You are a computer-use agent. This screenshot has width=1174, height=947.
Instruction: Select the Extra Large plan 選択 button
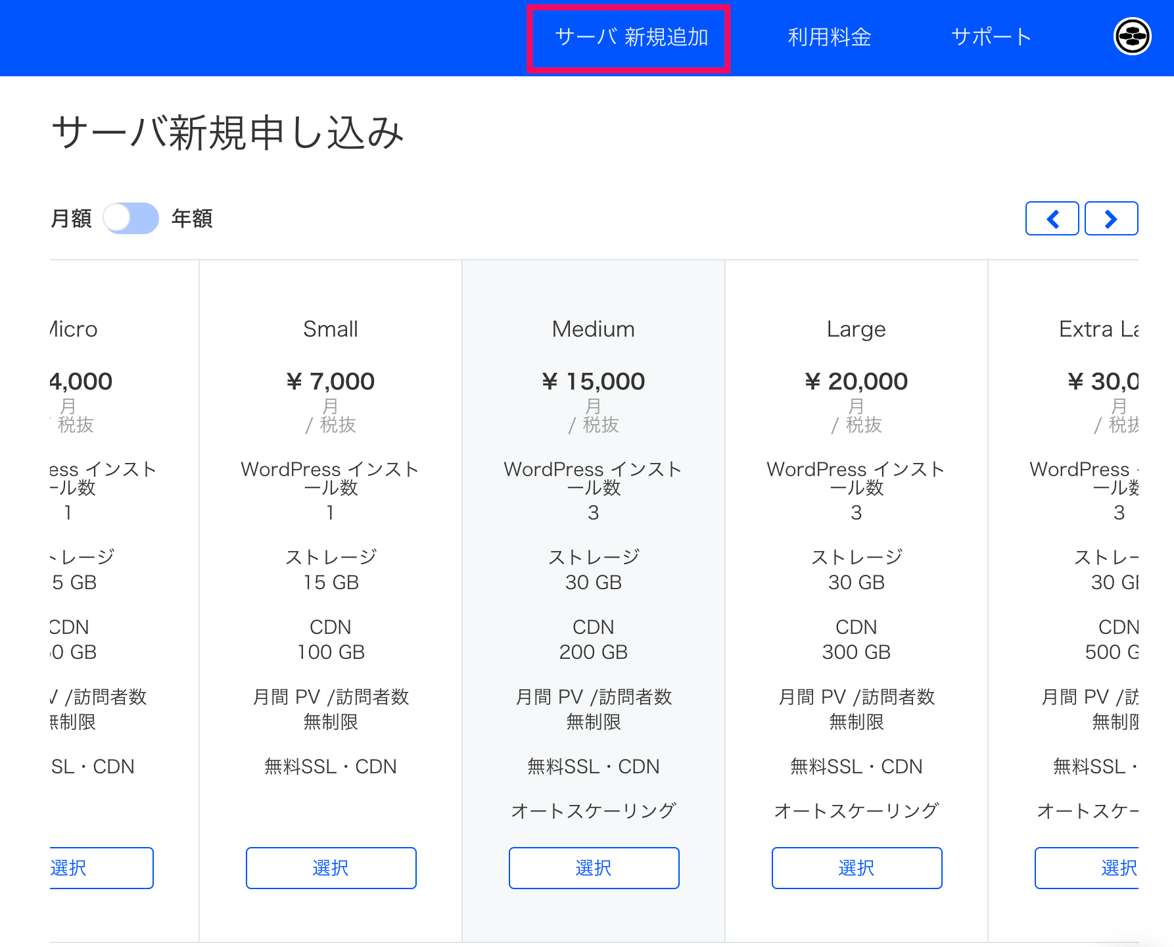pyautogui.click(x=1087, y=868)
